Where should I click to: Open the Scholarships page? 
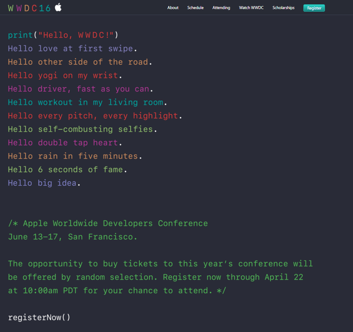click(x=283, y=8)
